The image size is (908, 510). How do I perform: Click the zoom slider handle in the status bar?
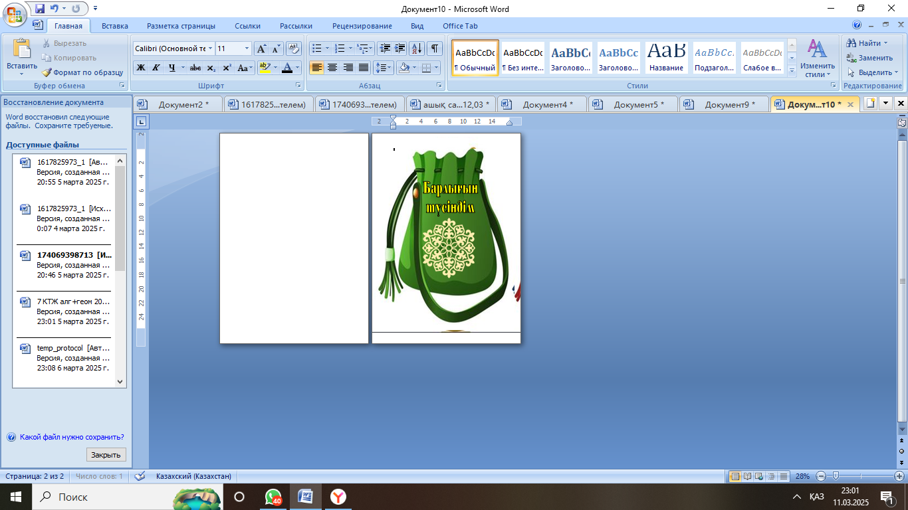coord(836,476)
